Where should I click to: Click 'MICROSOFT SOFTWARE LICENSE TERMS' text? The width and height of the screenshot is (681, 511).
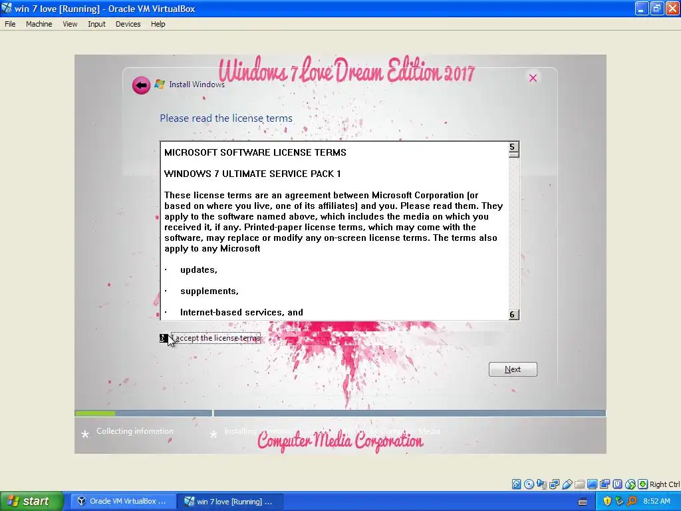tap(255, 152)
